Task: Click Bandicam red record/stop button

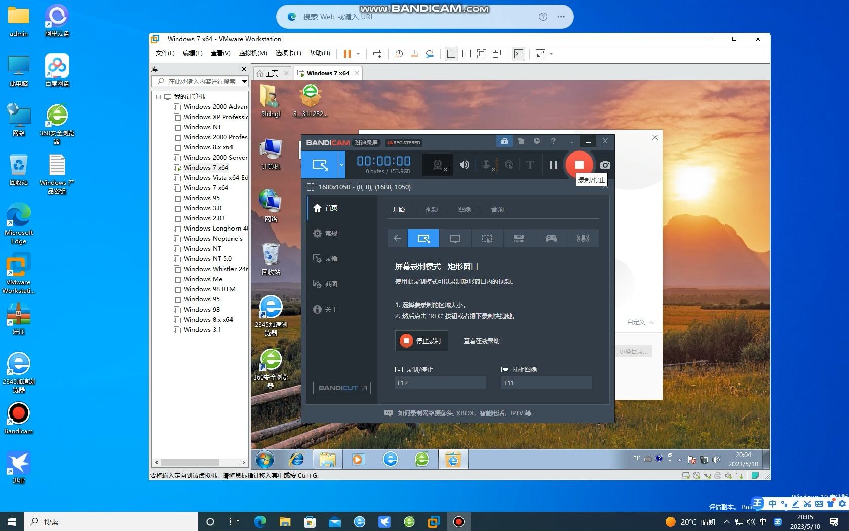Action: (579, 165)
